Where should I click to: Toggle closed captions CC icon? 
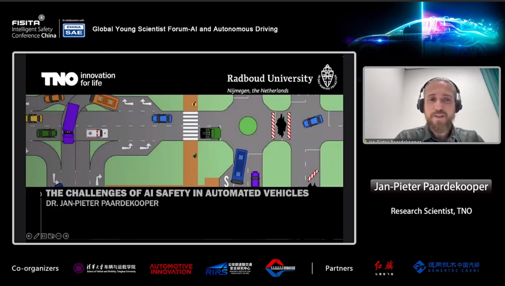click(44, 236)
